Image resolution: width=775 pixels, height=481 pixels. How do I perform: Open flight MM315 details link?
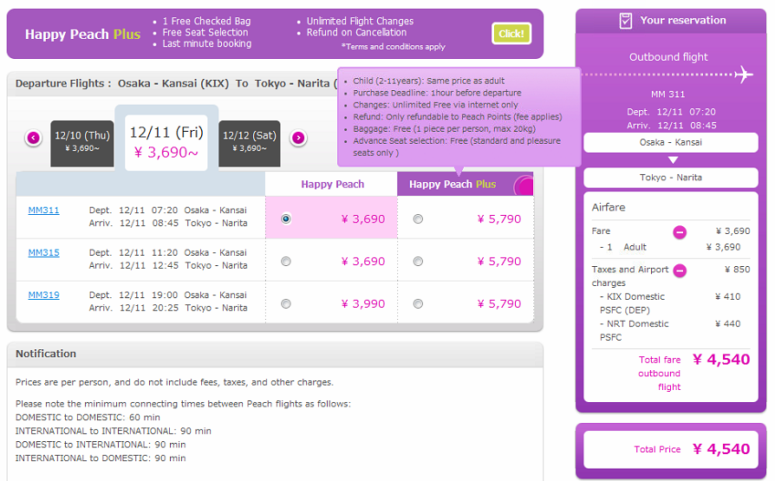(43, 253)
